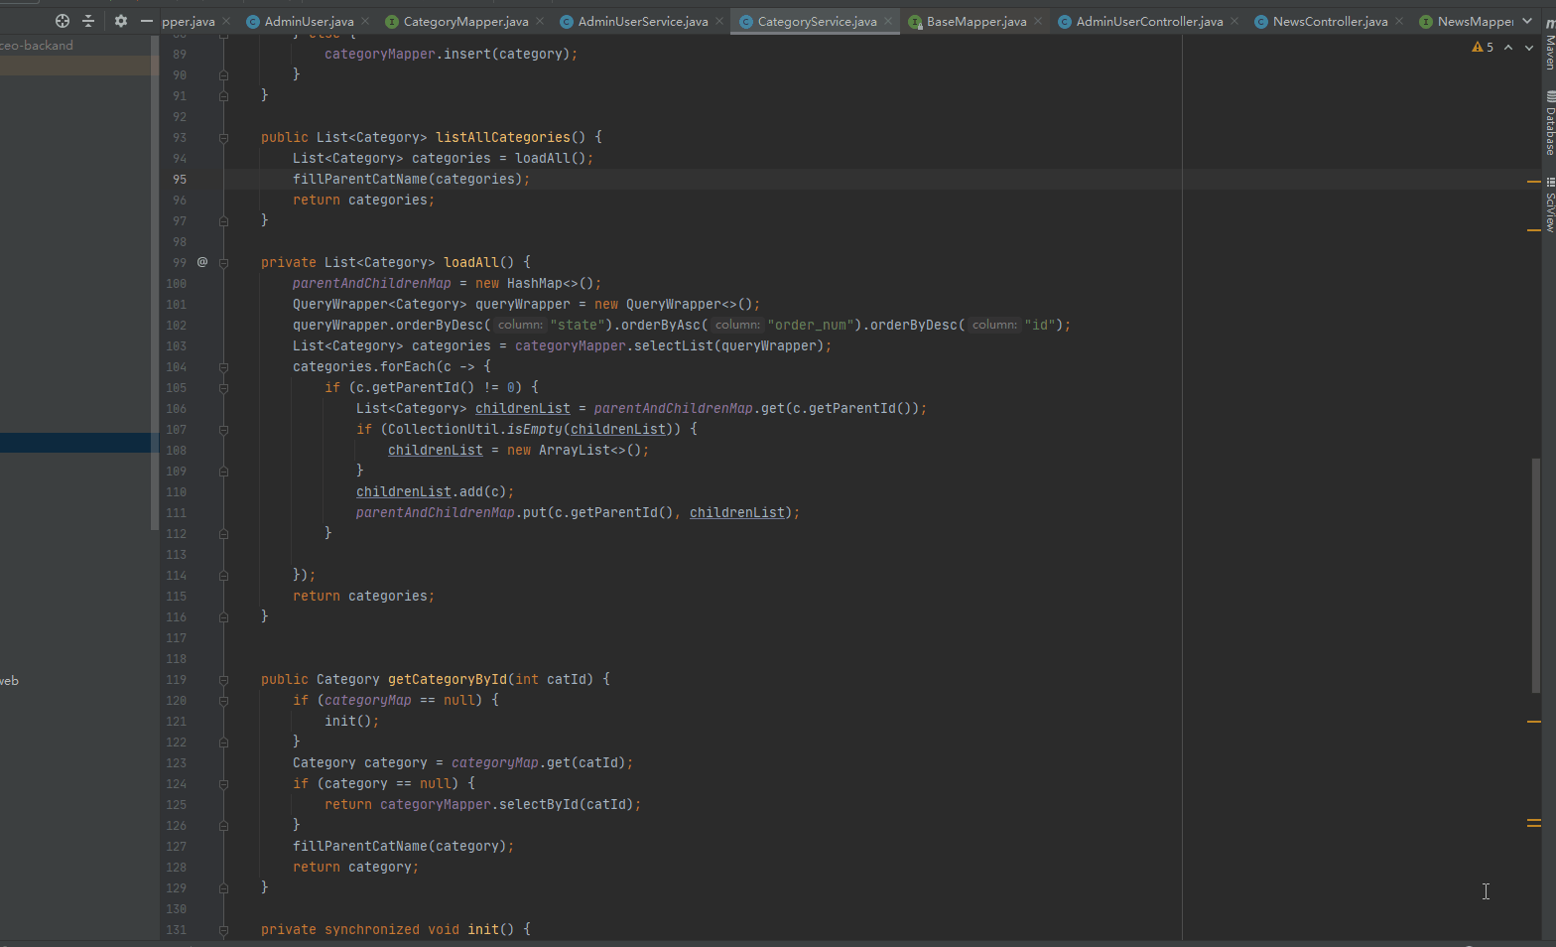Click warning stripe marker beside line 95

click(1534, 182)
